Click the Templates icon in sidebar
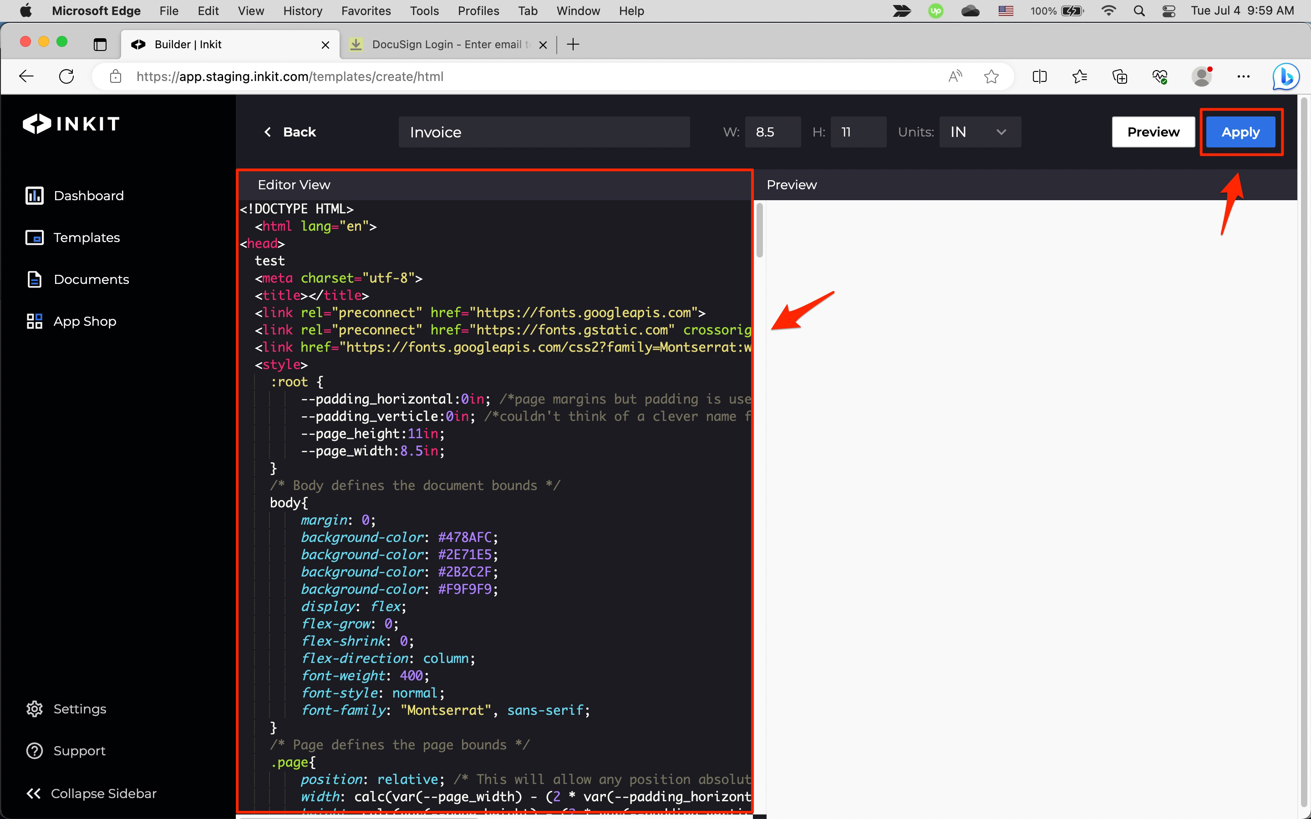Image resolution: width=1311 pixels, height=819 pixels. coord(34,237)
